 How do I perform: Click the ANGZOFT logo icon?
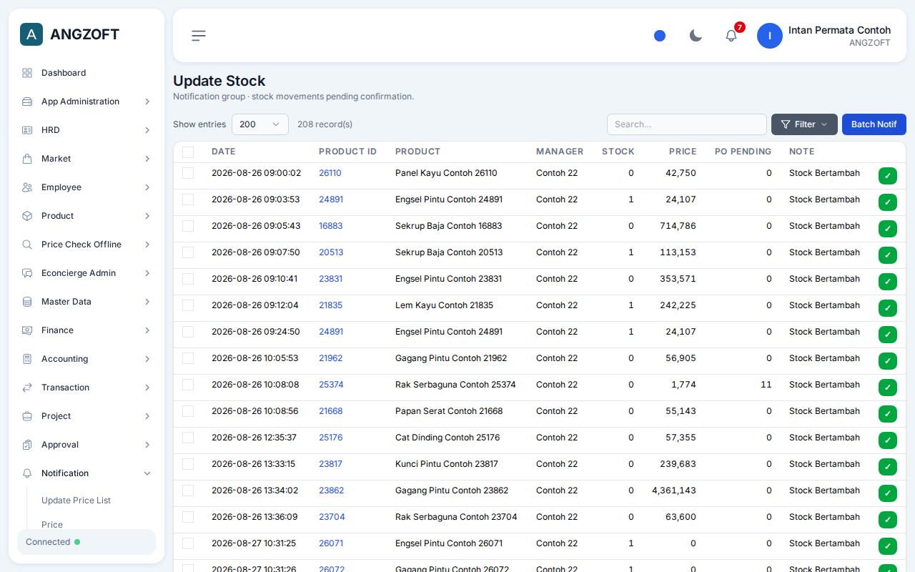point(31,34)
